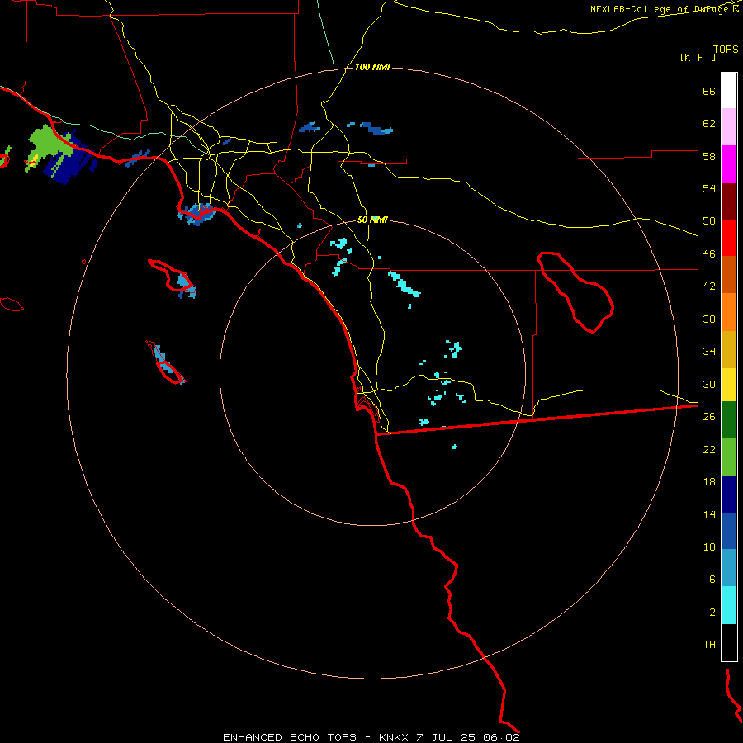The width and height of the screenshot is (743, 743).
Task: Click the 100 NMI range ring label
Action: coord(372,68)
